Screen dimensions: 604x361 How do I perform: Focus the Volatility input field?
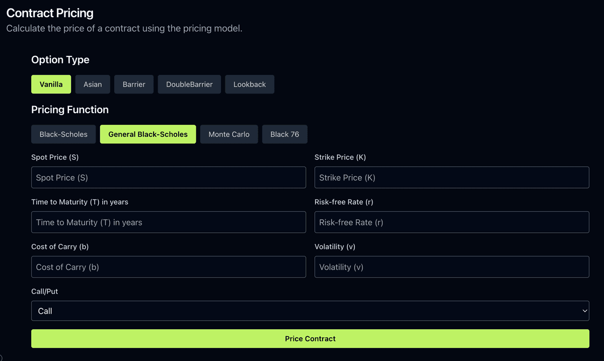451,266
